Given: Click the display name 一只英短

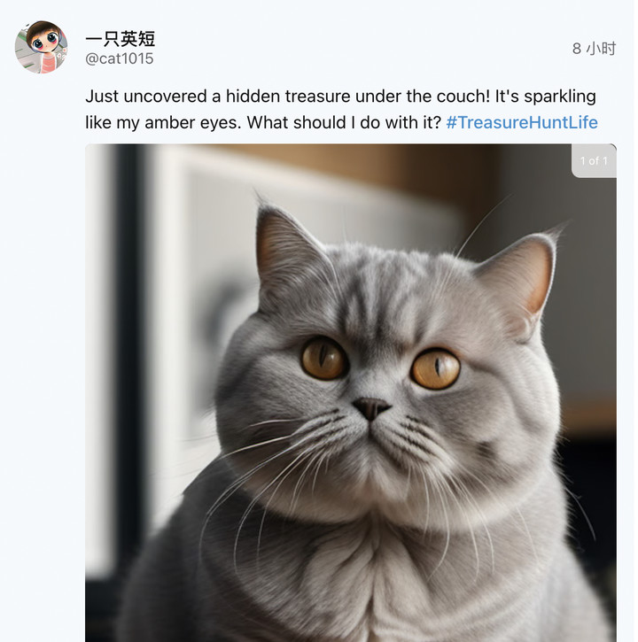Looking at the screenshot, I should click(x=120, y=39).
